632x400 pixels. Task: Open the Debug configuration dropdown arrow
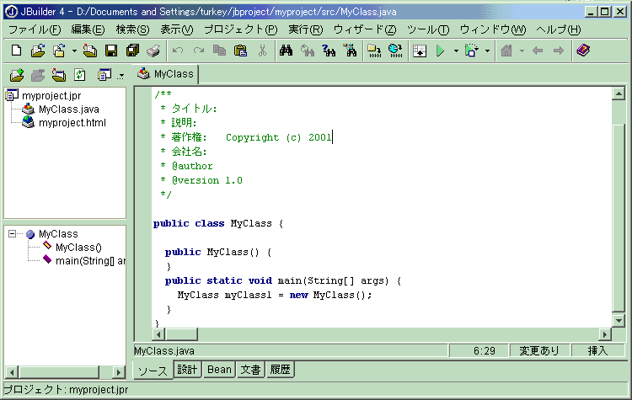(487, 51)
